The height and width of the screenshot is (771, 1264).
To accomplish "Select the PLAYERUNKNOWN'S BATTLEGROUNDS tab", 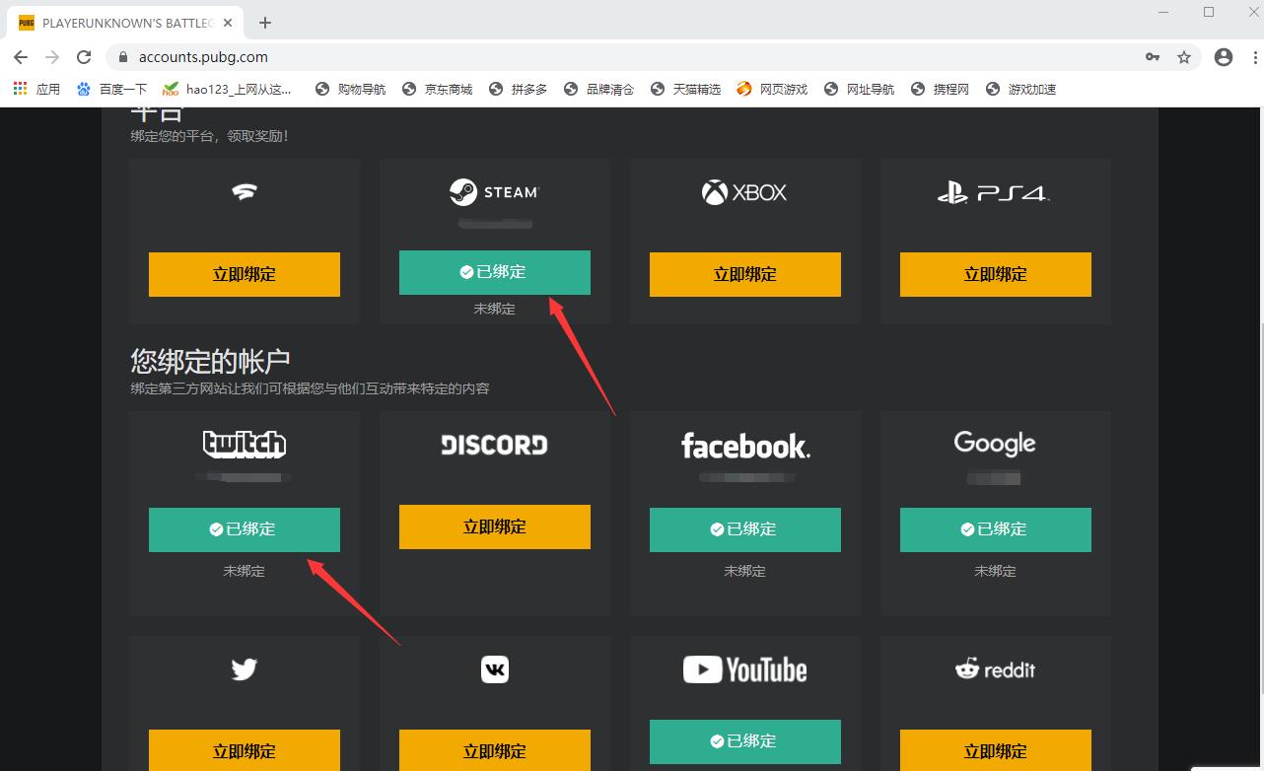I will click(x=123, y=23).
